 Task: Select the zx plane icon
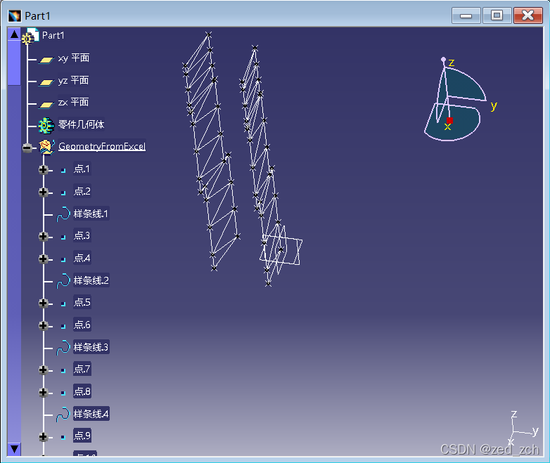coord(46,103)
